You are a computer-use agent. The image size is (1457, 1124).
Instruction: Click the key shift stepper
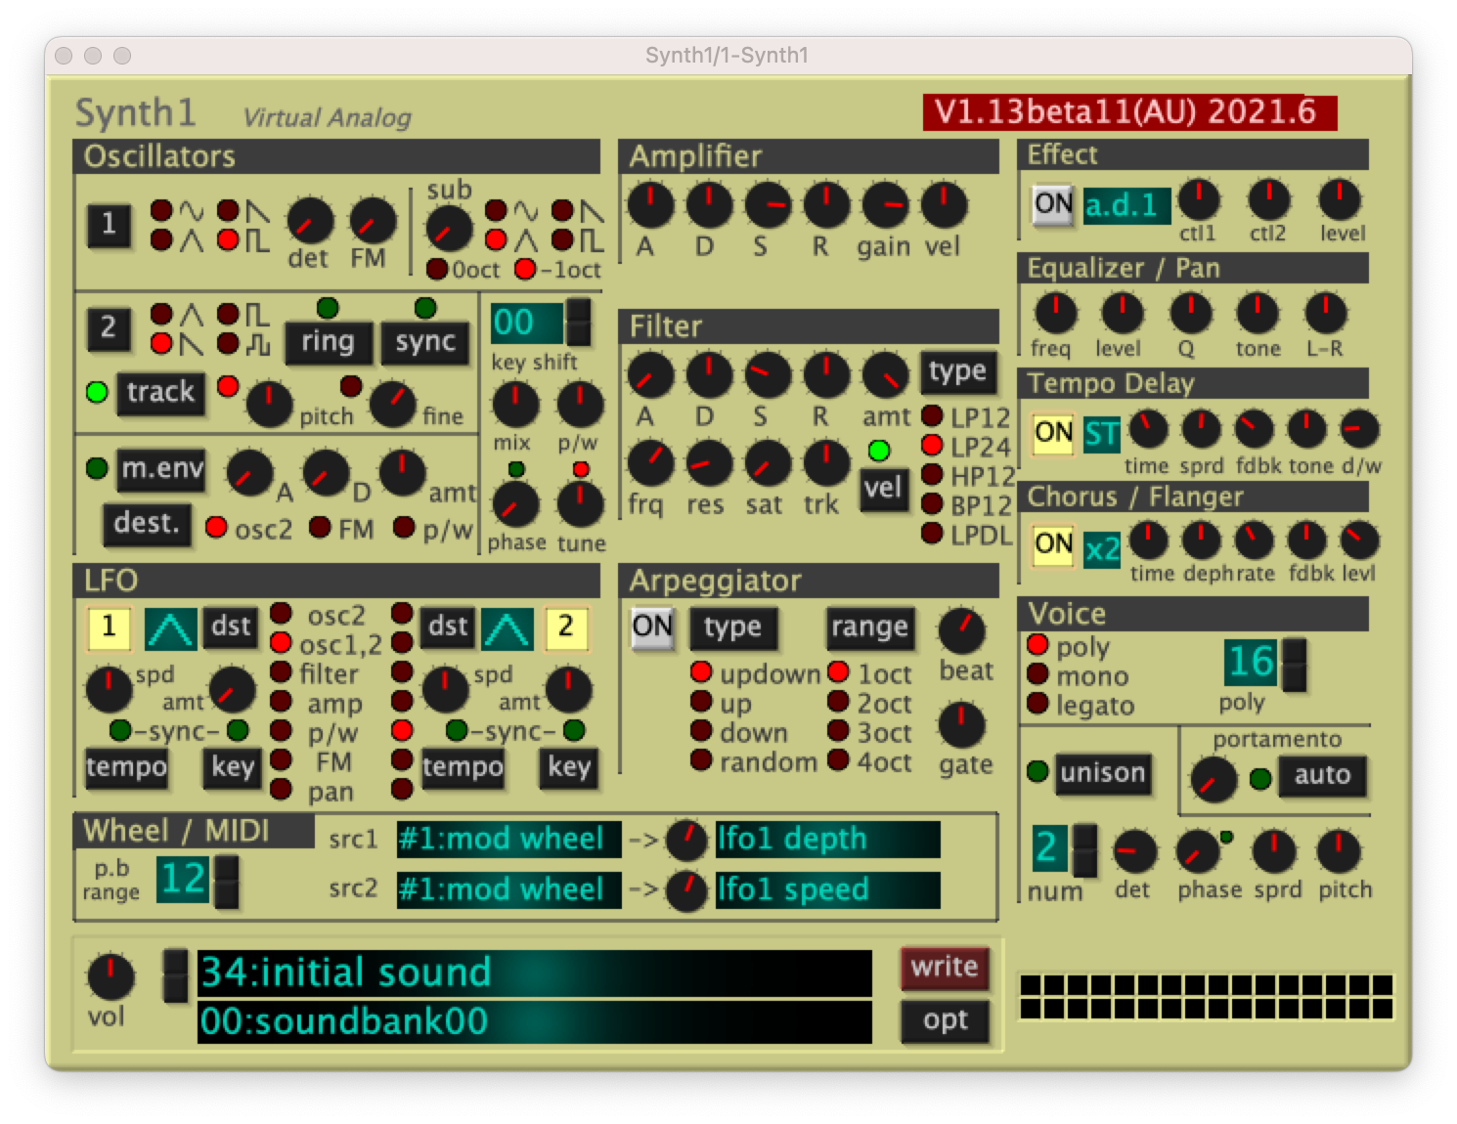pos(580,323)
